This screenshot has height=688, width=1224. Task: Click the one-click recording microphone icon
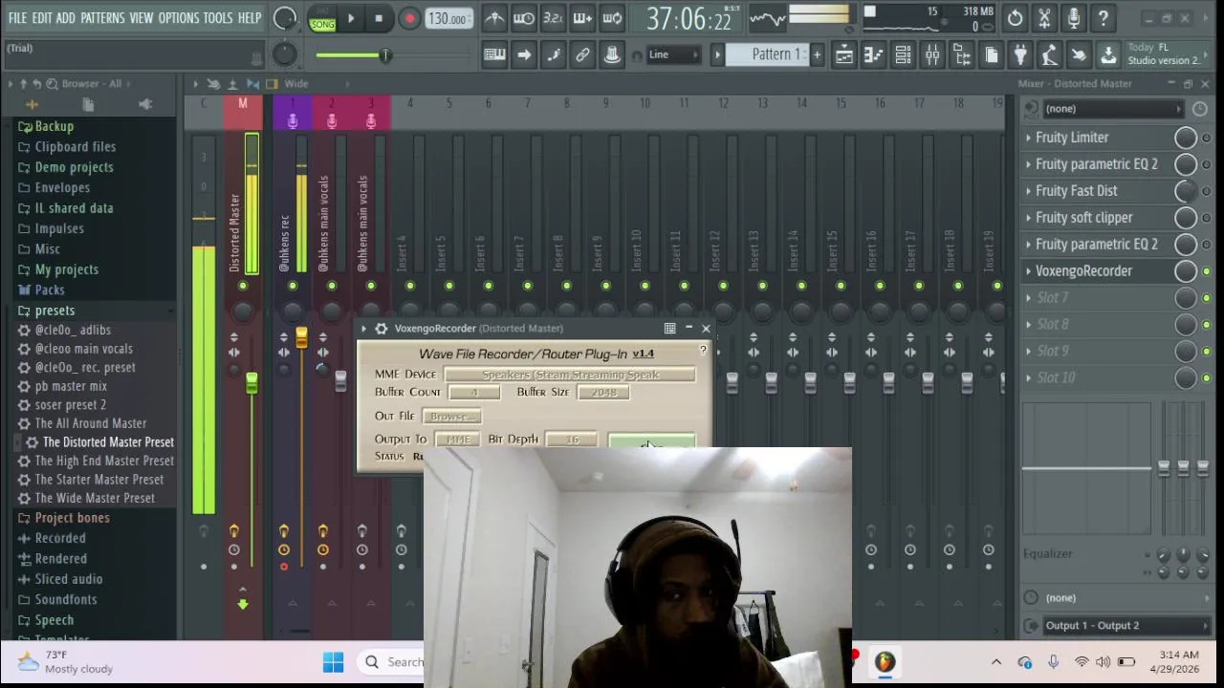coord(1074,18)
